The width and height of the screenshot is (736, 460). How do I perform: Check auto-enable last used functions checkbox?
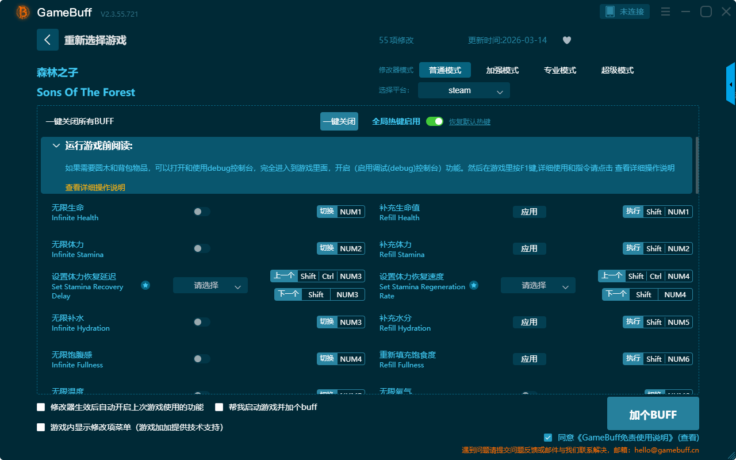click(x=41, y=407)
